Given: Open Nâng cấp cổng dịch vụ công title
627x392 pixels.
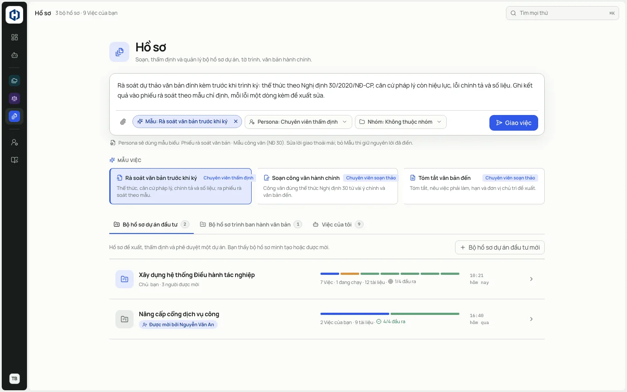Looking at the screenshot, I should click(179, 314).
